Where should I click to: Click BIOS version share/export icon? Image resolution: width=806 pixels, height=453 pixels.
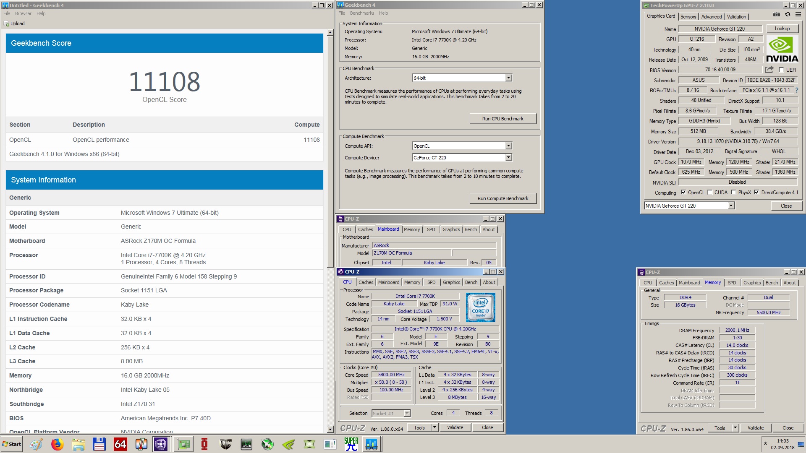[769, 70]
